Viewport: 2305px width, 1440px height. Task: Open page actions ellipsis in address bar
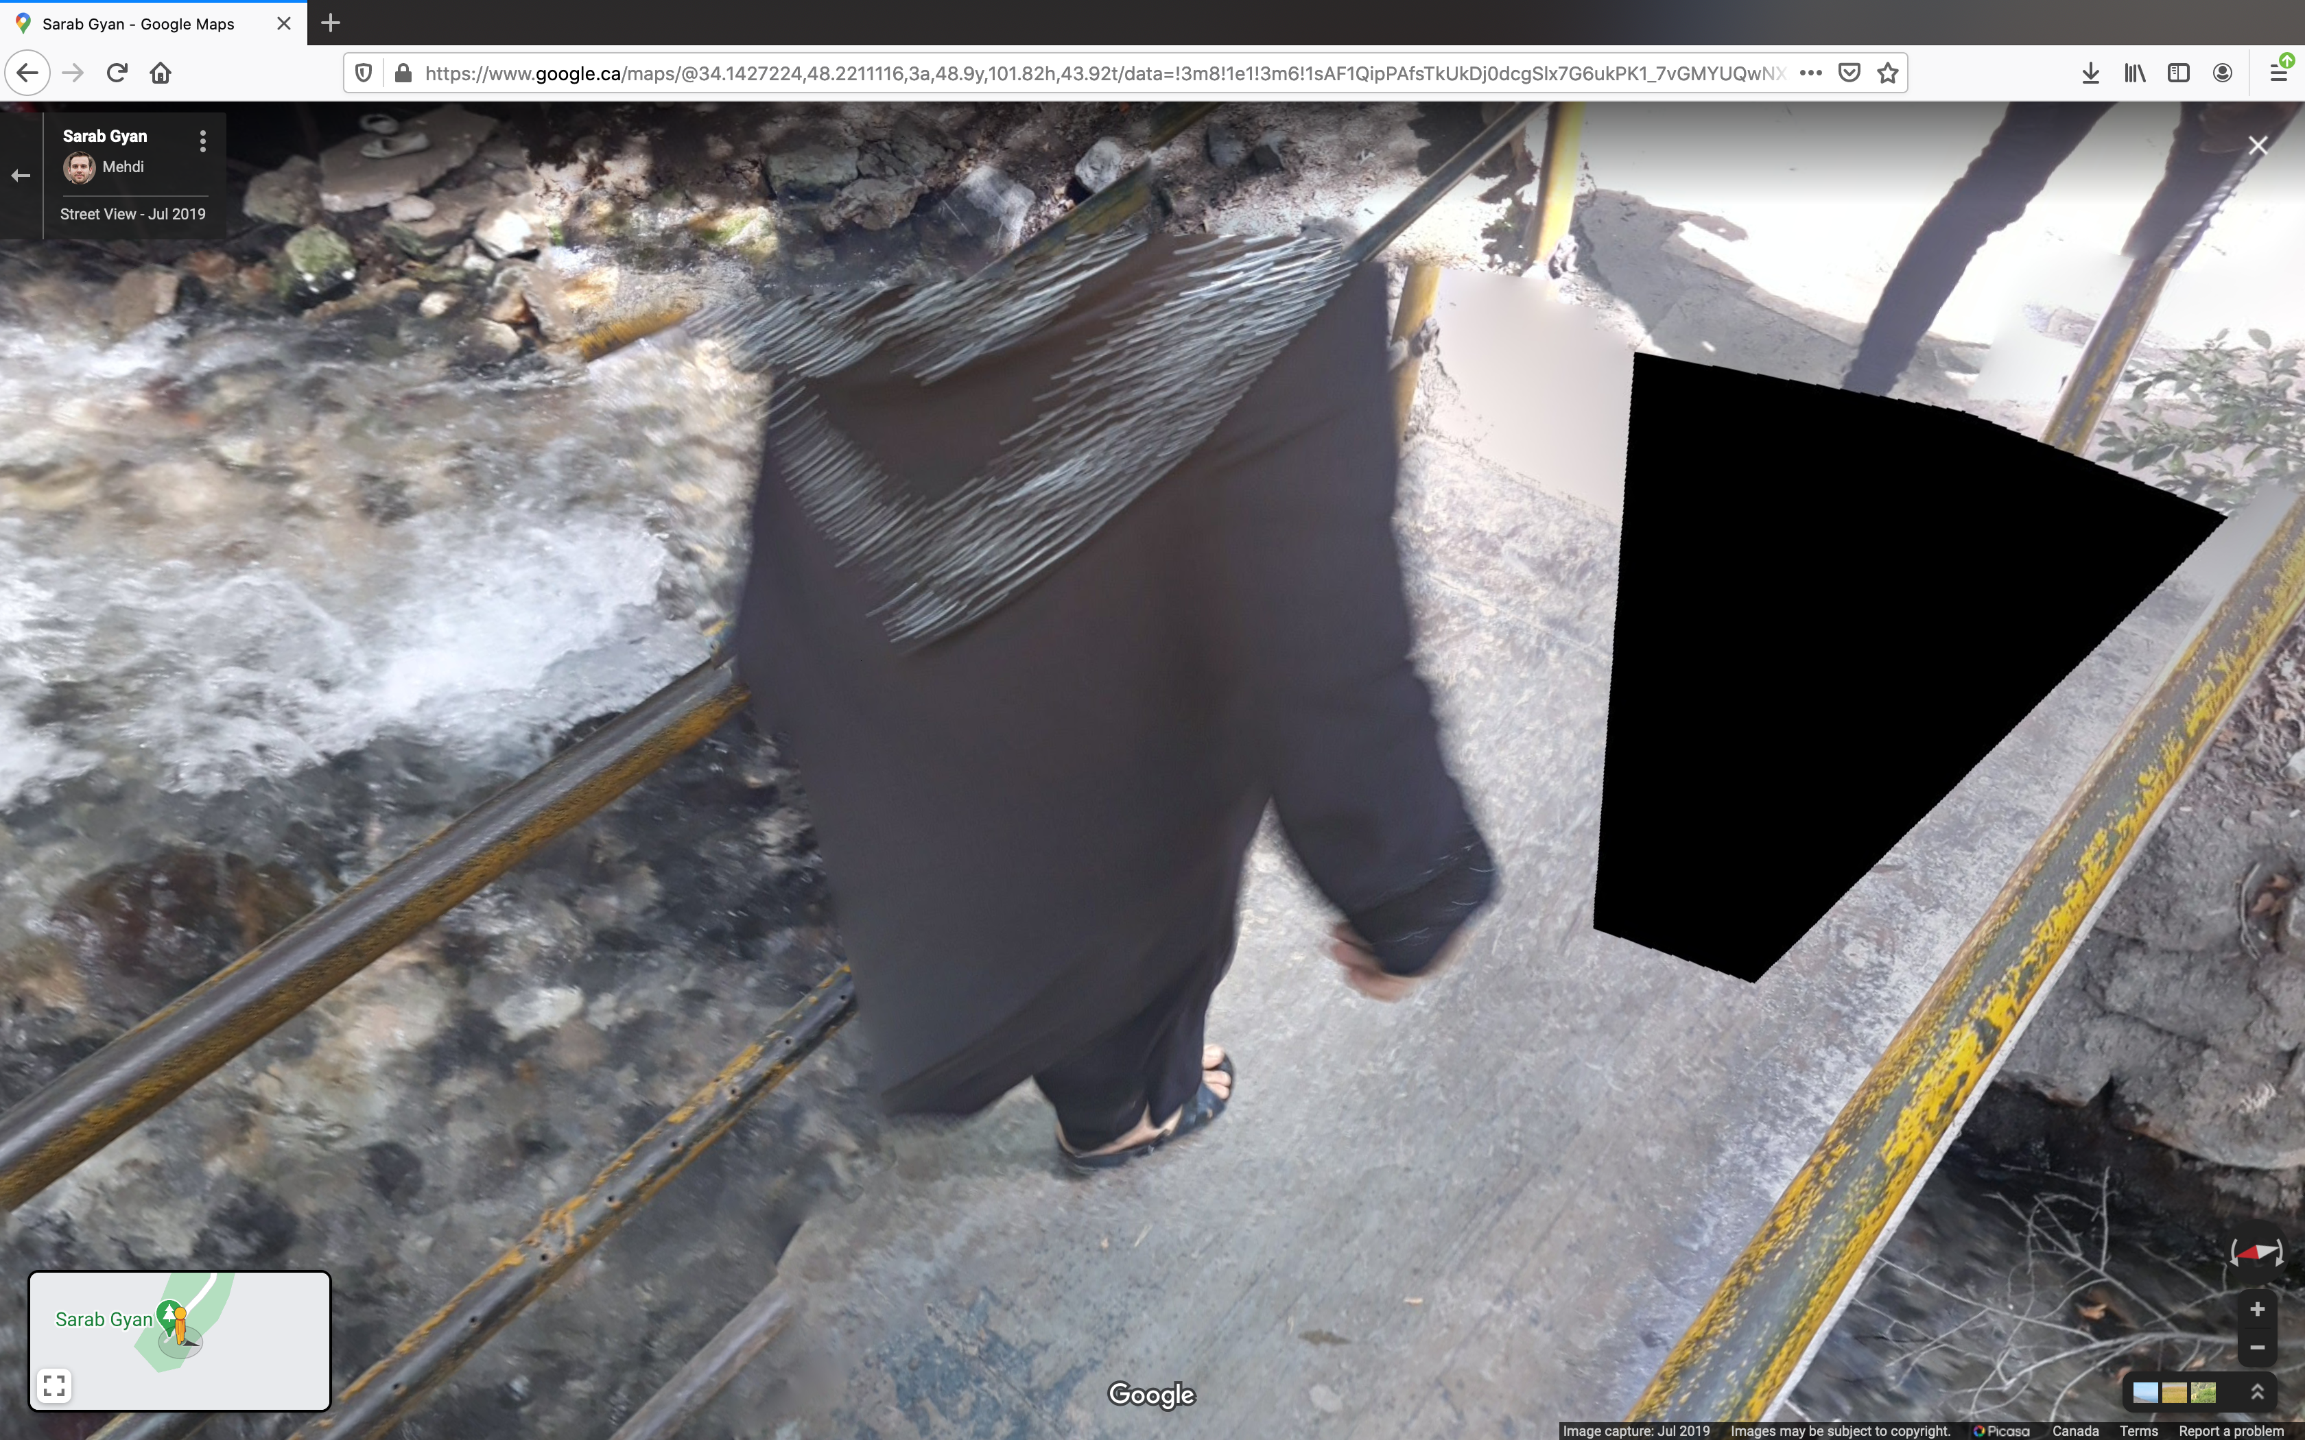pos(1810,73)
